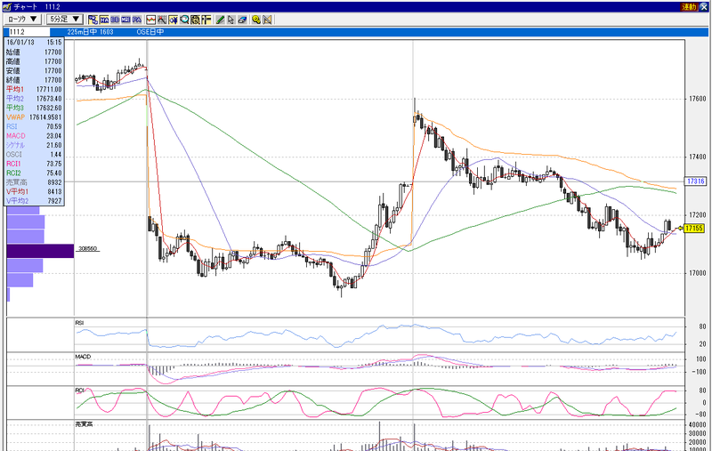Viewport: 712px width, 451px height.
Task: Click the MACD sub-chart label
Action: [83, 357]
